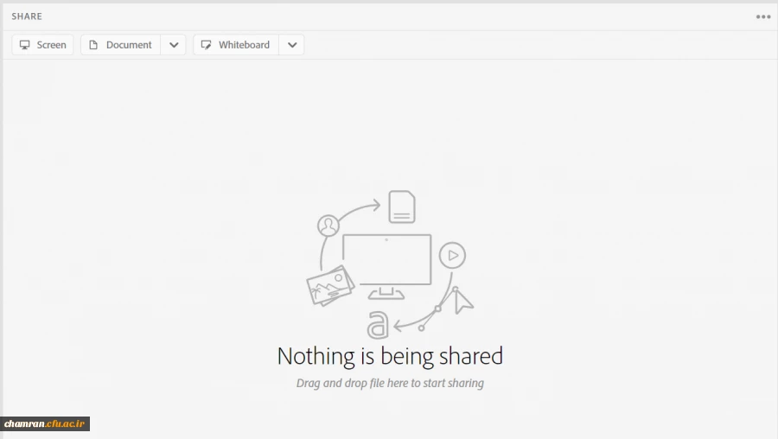Image resolution: width=778 pixels, height=439 pixels.
Task: Click the monitor icon on Screen button
Action: pyautogui.click(x=25, y=45)
